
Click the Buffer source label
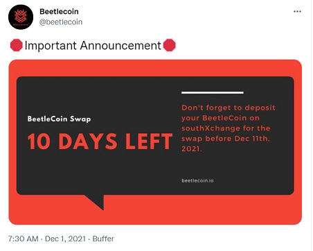tap(103, 239)
